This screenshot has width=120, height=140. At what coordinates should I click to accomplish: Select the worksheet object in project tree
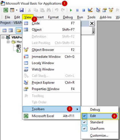19,46
